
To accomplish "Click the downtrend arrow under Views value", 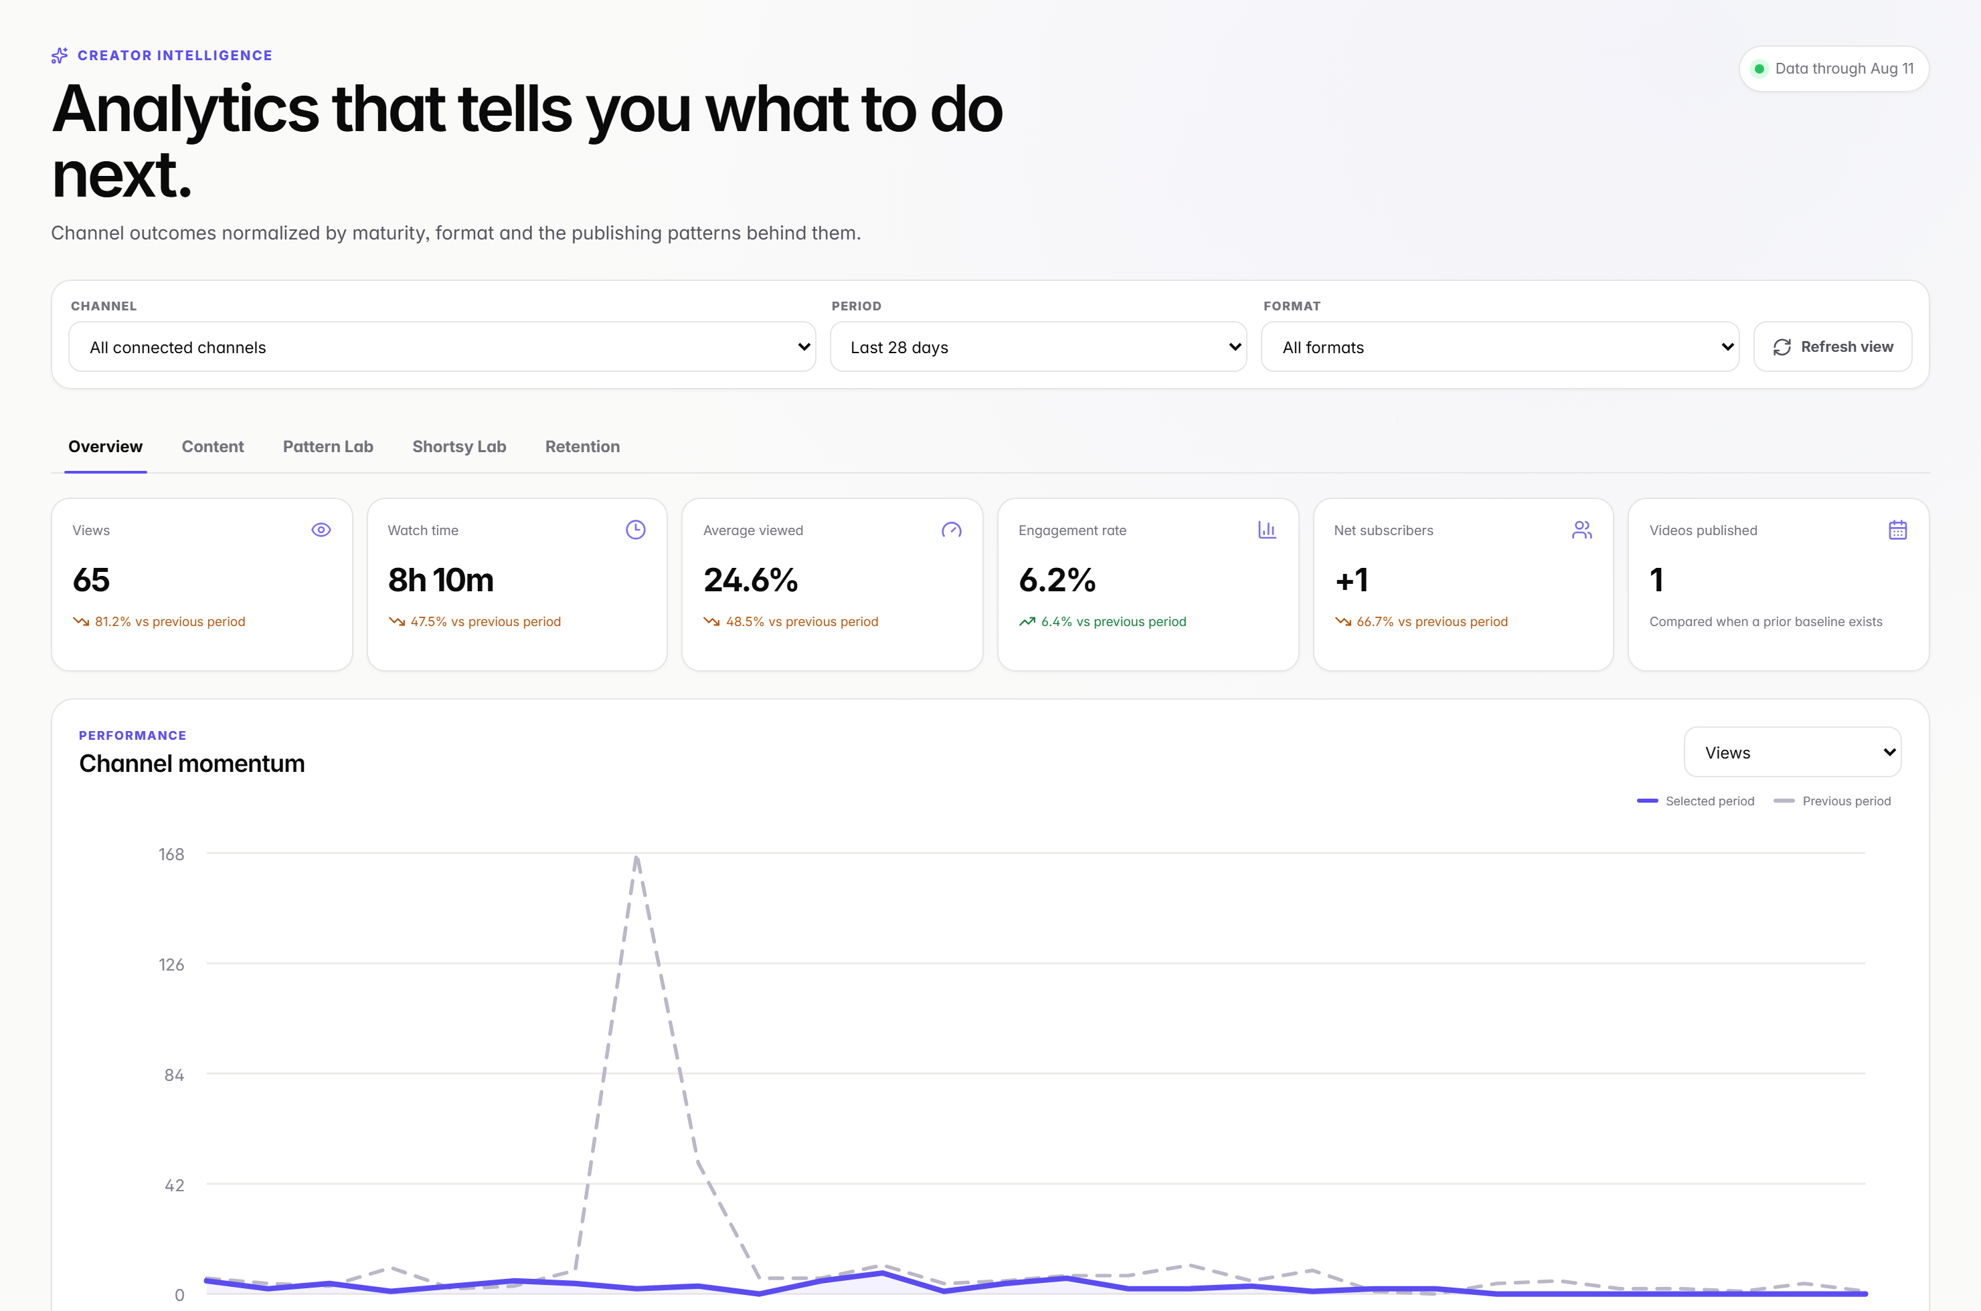I will (81, 621).
